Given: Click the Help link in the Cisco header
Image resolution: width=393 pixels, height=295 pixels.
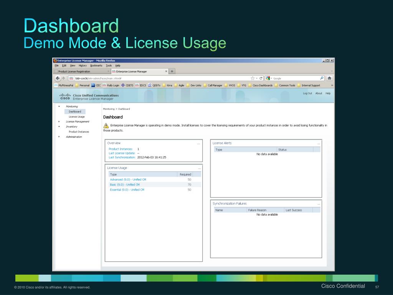Looking at the screenshot, I should click(x=328, y=93).
